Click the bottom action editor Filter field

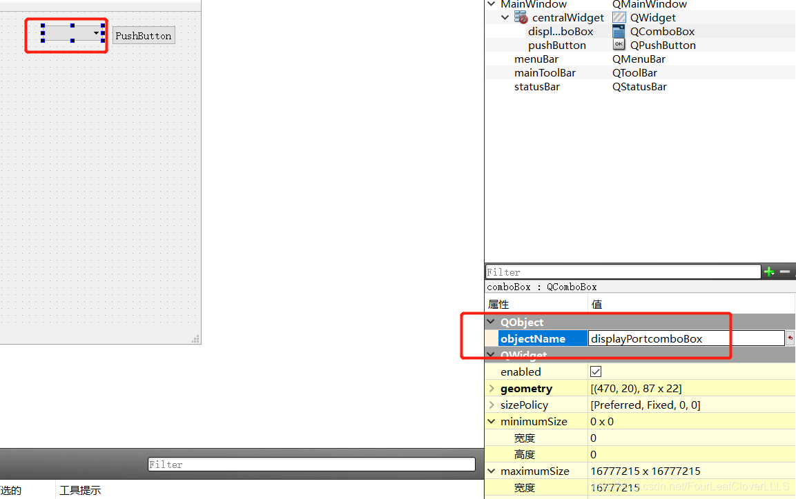pos(311,464)
